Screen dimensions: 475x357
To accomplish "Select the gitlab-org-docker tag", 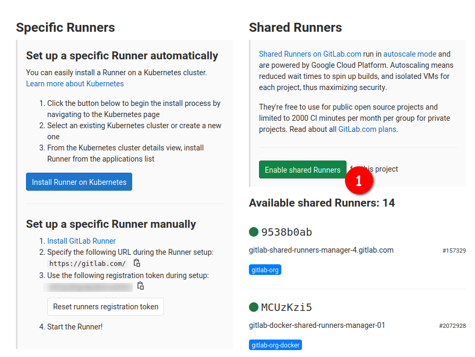I will tap(275, 345).
